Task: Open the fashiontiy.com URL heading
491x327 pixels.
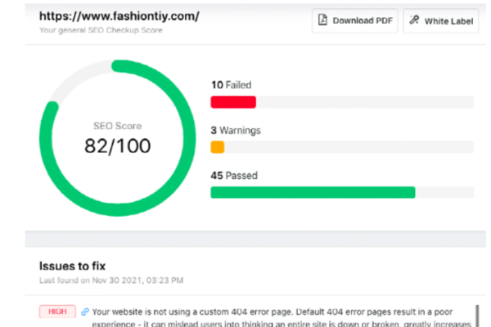Action: [x=119, y=16]
